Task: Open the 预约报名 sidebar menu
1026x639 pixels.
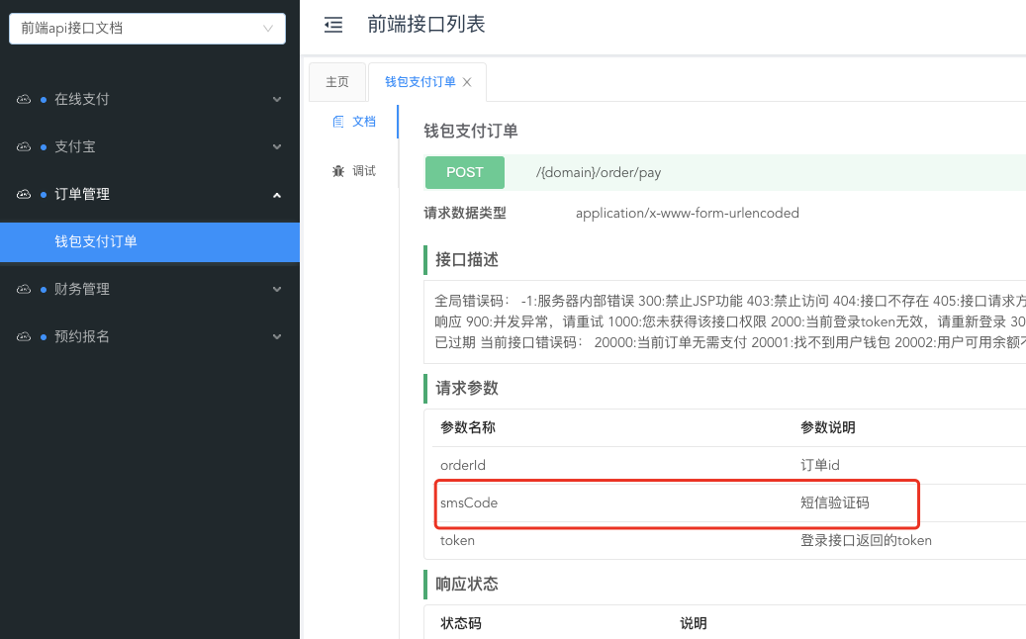Action: (149, 337)
